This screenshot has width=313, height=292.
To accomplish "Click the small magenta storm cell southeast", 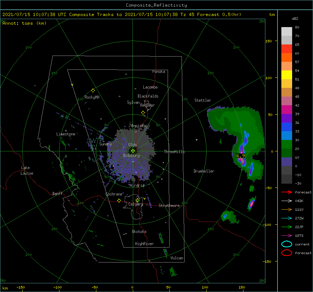I will click(251, 203).
